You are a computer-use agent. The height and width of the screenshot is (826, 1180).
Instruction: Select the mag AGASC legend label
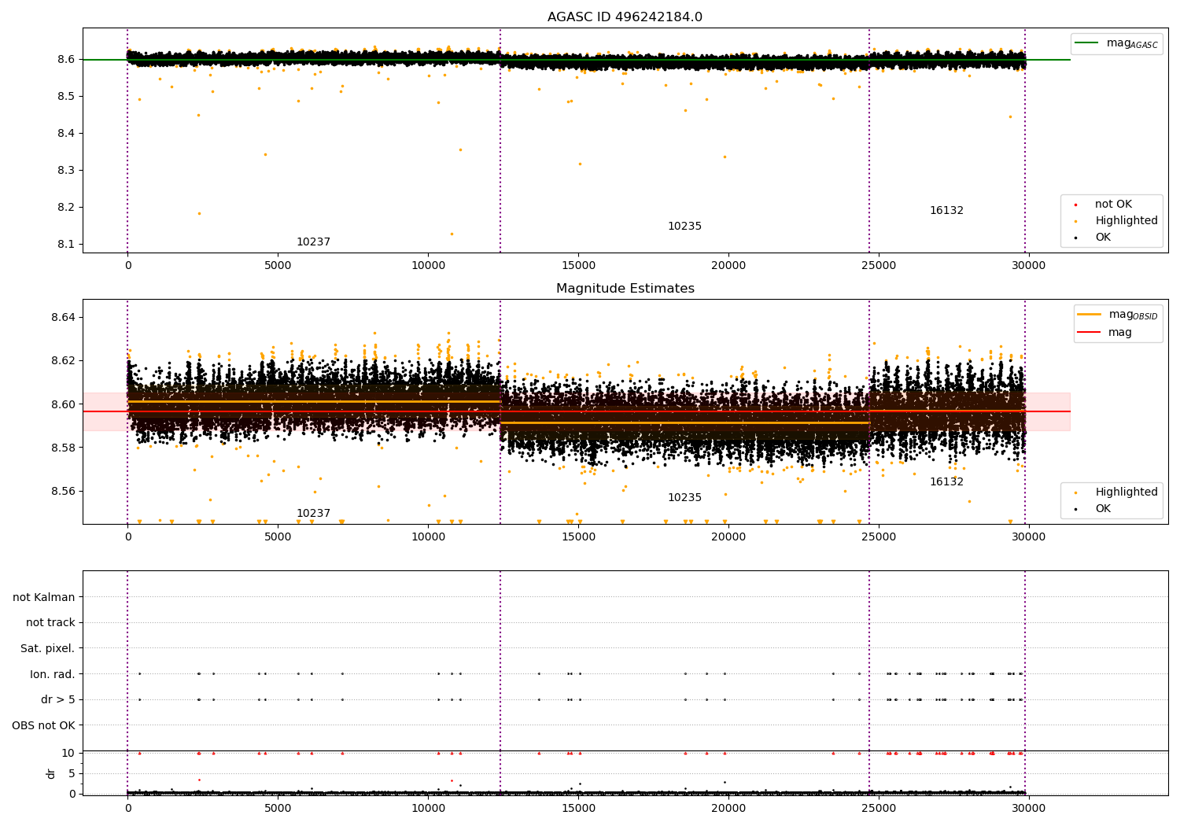point(1132,43)
